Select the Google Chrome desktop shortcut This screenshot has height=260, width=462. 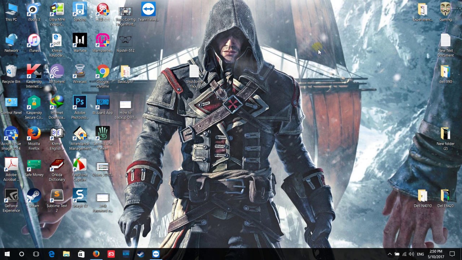tap(103, 77)
